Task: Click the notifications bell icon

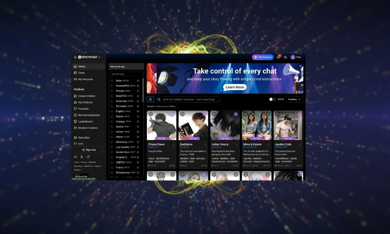Action: tap(278, 57)
